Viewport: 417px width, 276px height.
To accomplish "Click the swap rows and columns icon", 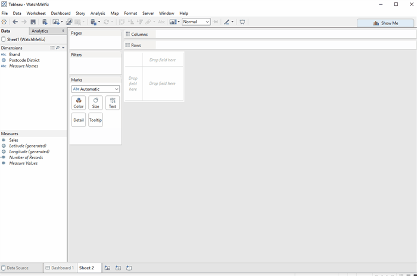I will tap(122, 22).
